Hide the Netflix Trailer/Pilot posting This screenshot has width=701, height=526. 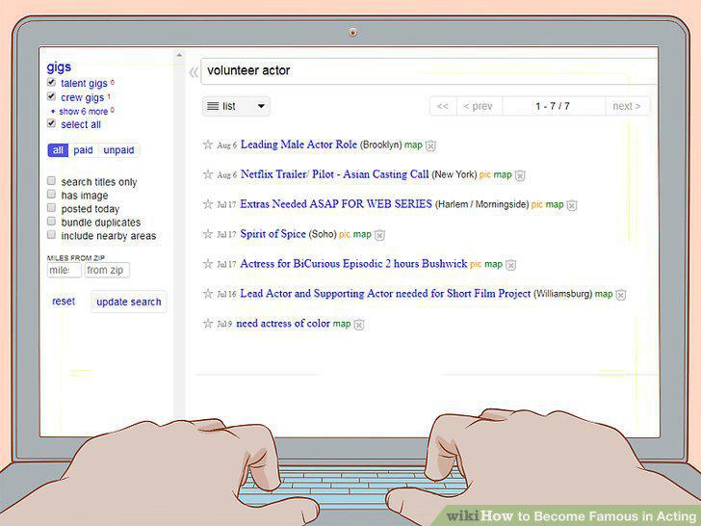point(520,175)
